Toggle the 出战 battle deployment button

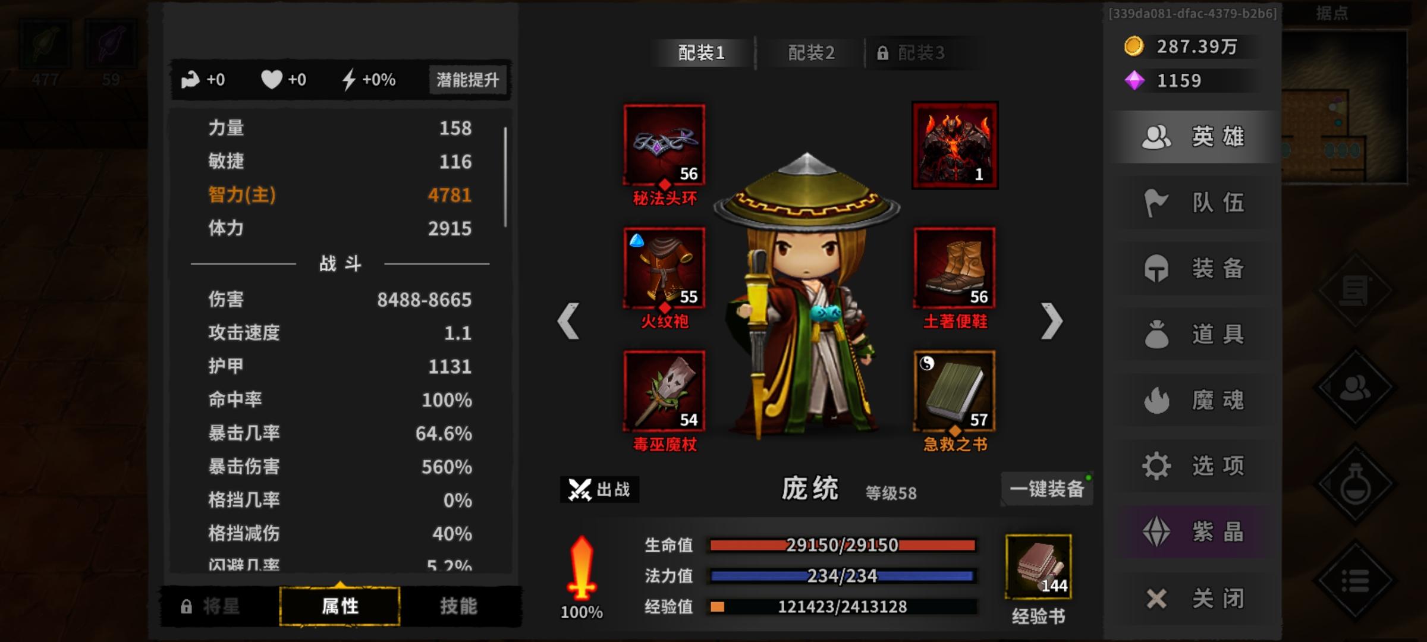tap(599, 489)
